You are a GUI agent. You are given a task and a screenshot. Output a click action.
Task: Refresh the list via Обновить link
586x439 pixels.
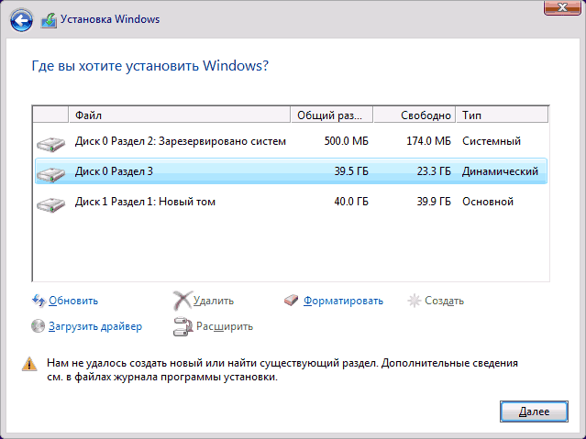click(73, 301)
